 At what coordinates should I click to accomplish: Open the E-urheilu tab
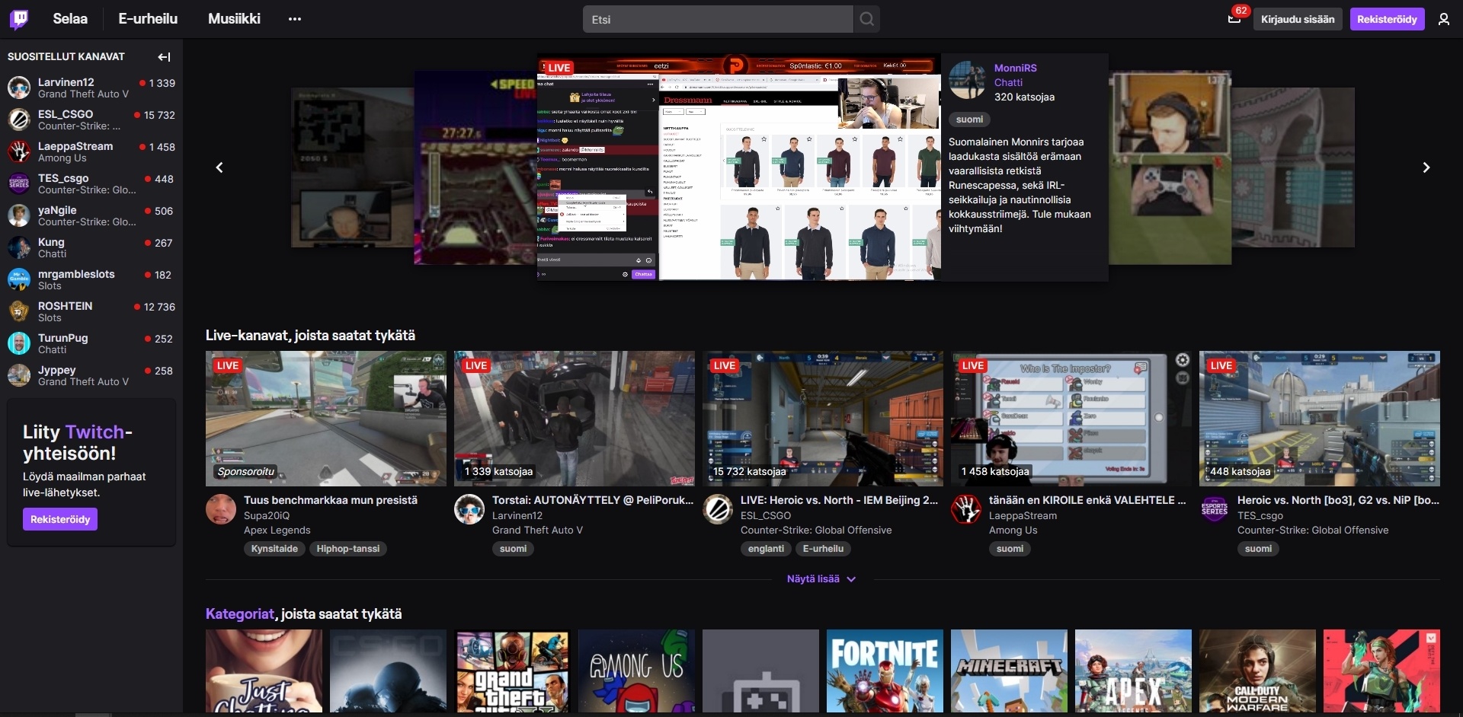(148, 19)
